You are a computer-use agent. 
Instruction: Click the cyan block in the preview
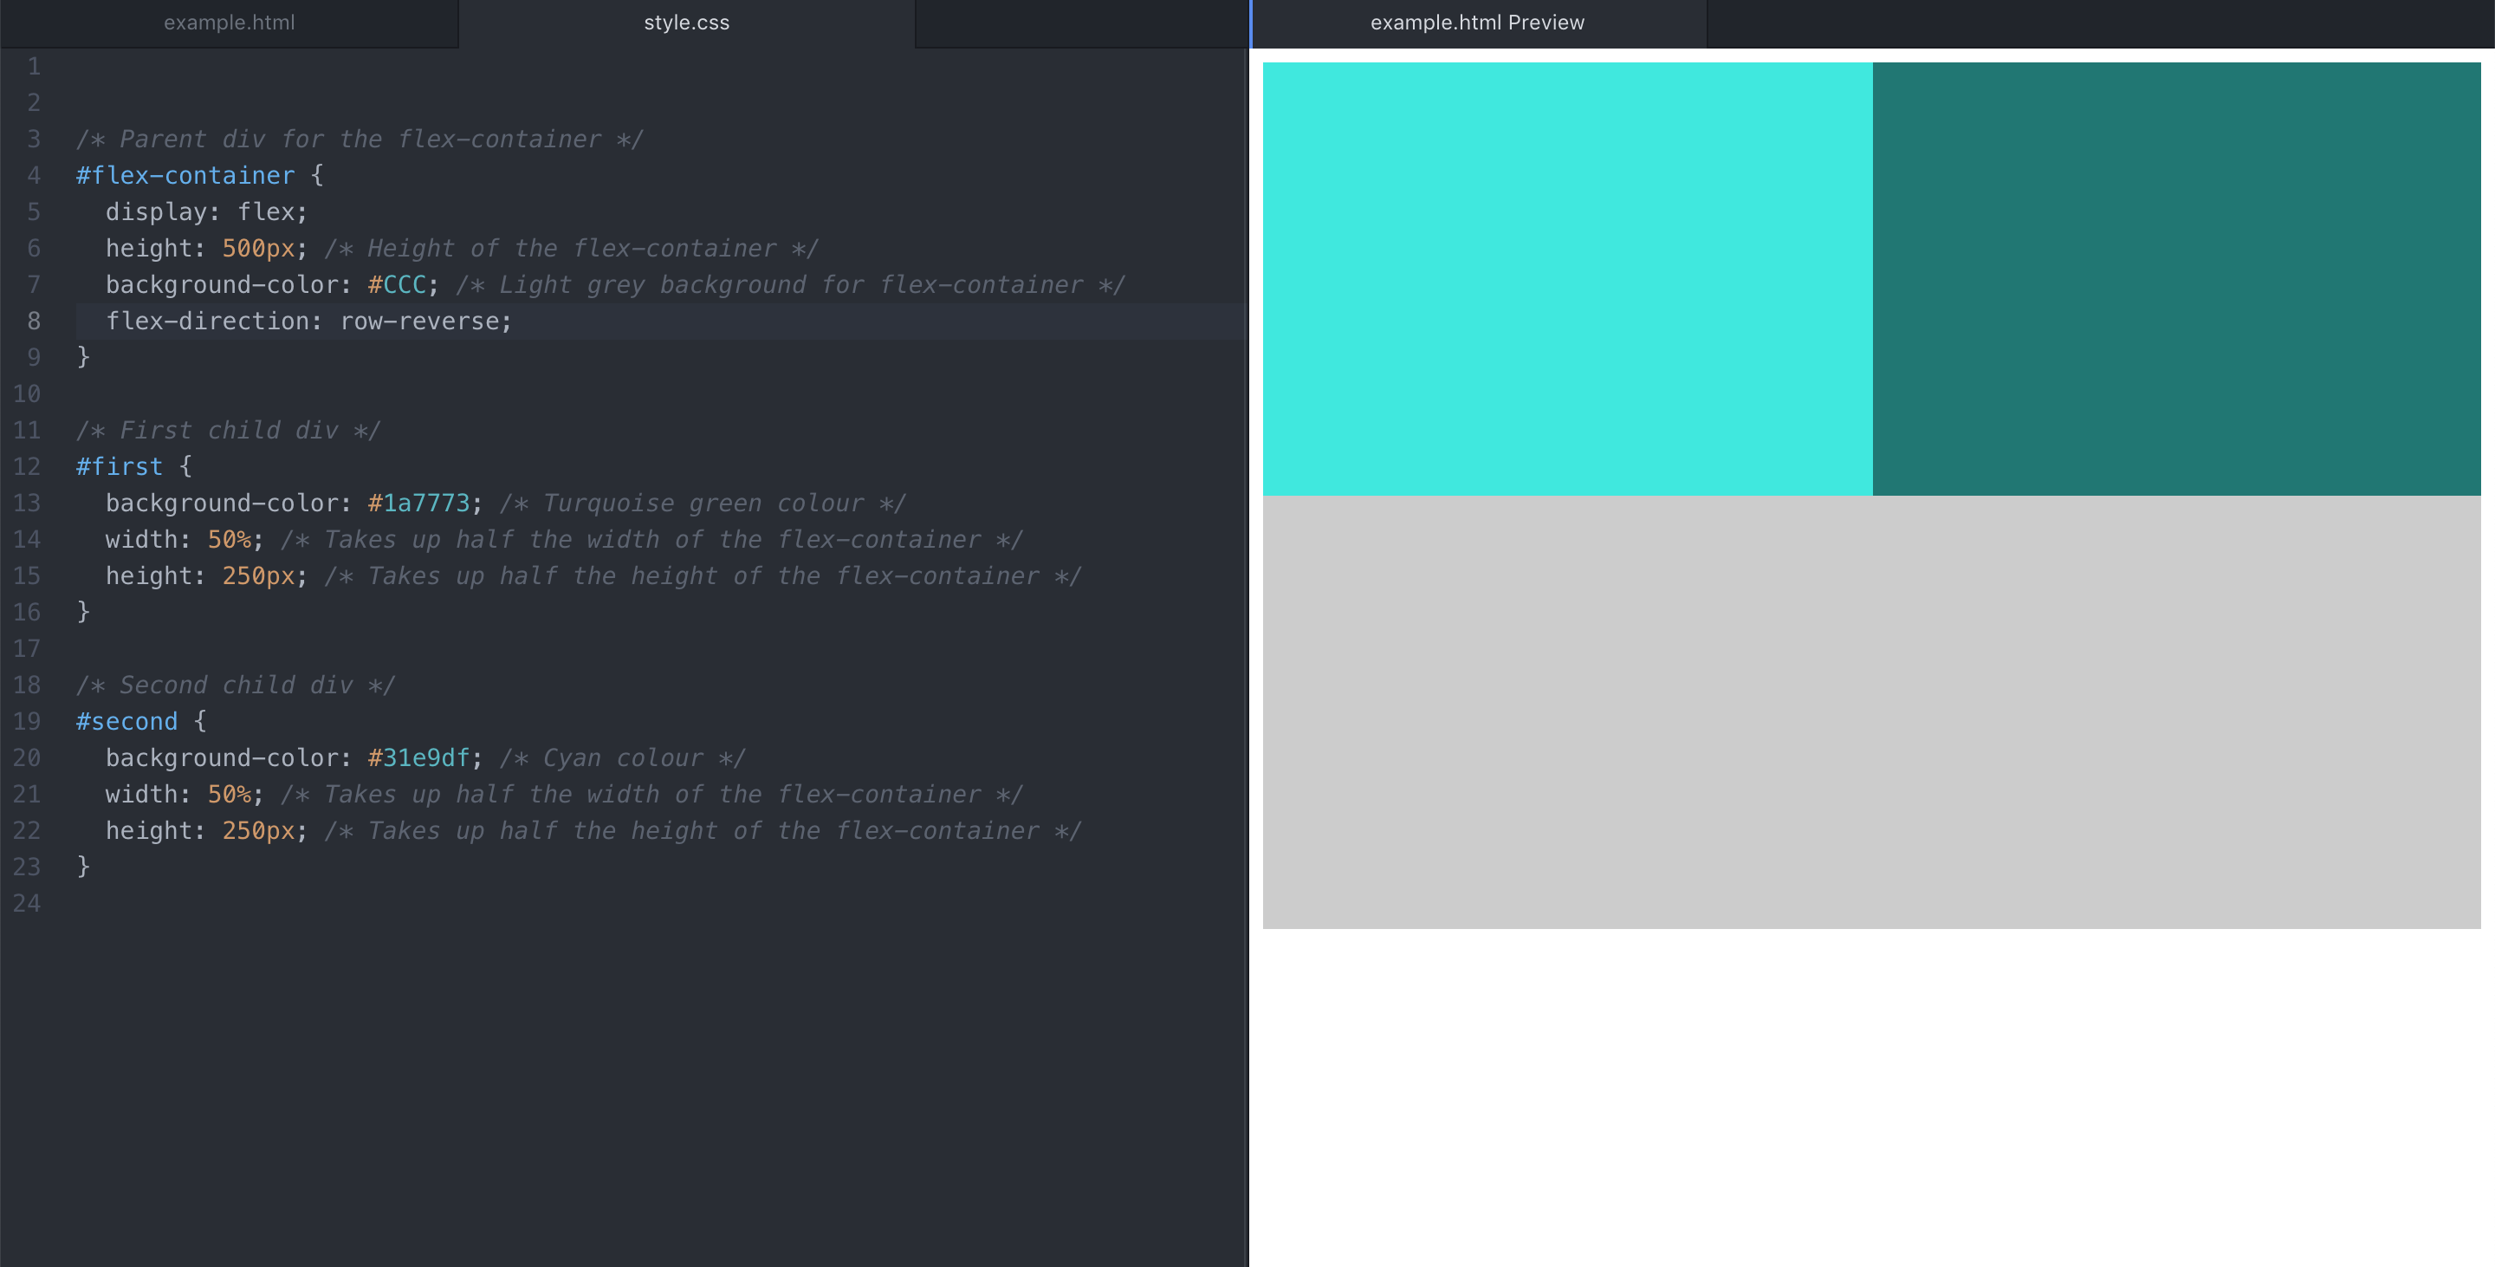(1566, 279)
